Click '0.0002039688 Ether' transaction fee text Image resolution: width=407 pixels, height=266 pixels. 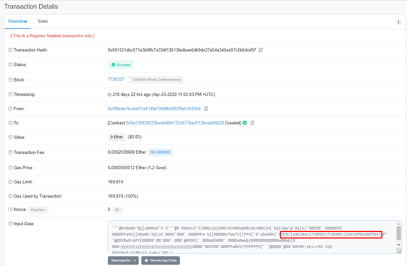tap(127, 152)
